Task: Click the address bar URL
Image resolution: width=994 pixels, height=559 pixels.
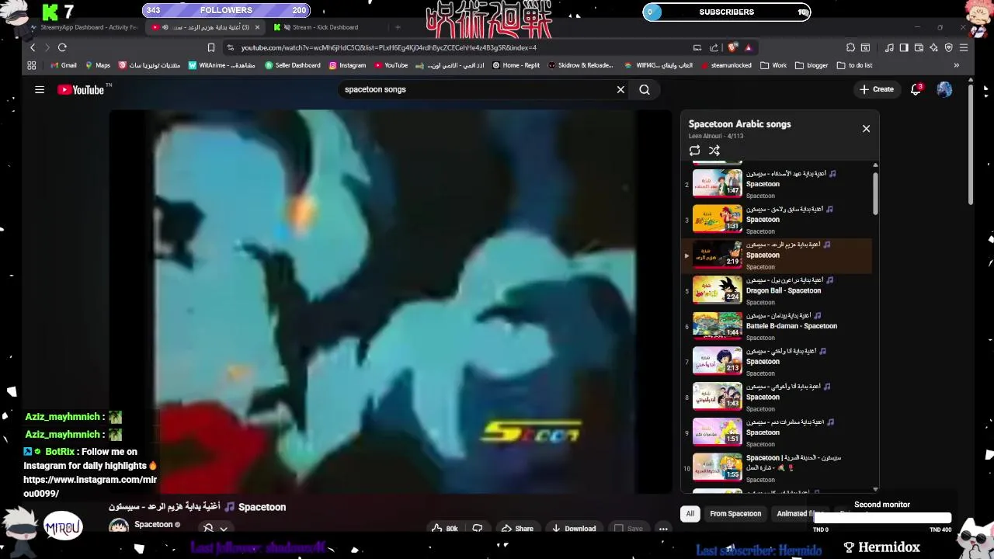Action: 388,47
